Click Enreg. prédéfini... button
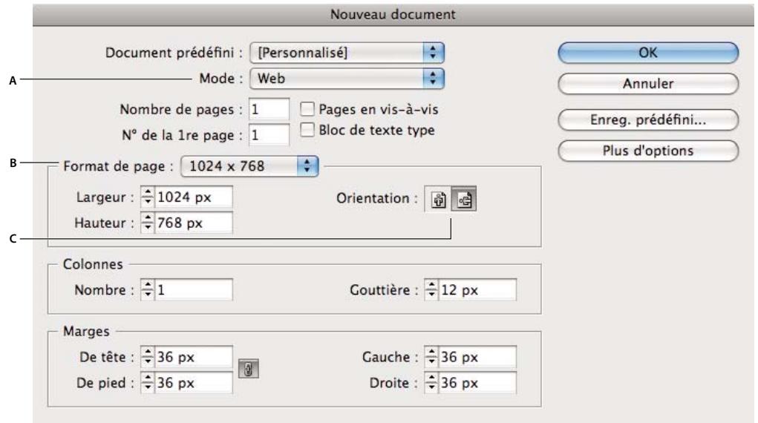This screenshot has width=758, height=423. (648, 119)
